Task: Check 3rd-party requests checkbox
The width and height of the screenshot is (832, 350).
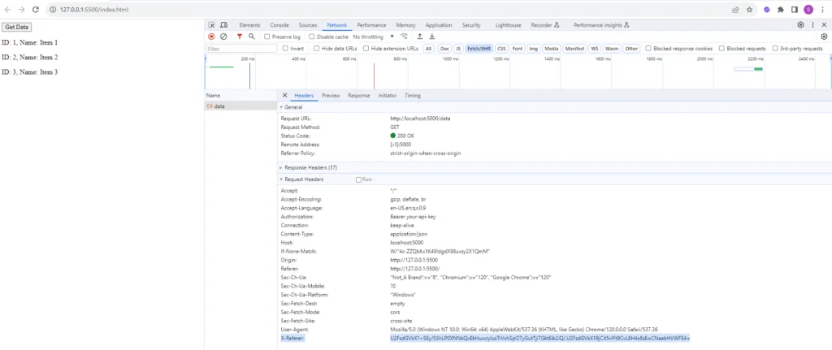Action: pyautogui.click(x=775, y=48)
